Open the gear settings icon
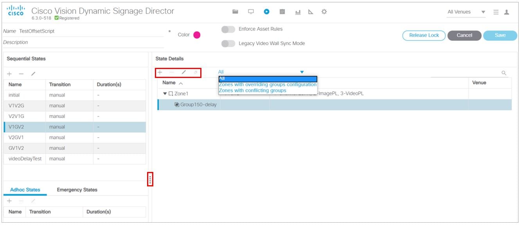Screen dimensions: 521x225 pos(324,12)
